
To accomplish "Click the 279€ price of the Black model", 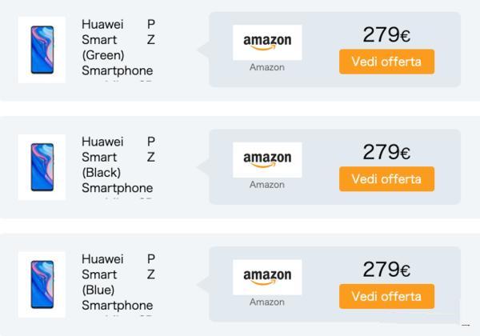I will click(386, 152).
